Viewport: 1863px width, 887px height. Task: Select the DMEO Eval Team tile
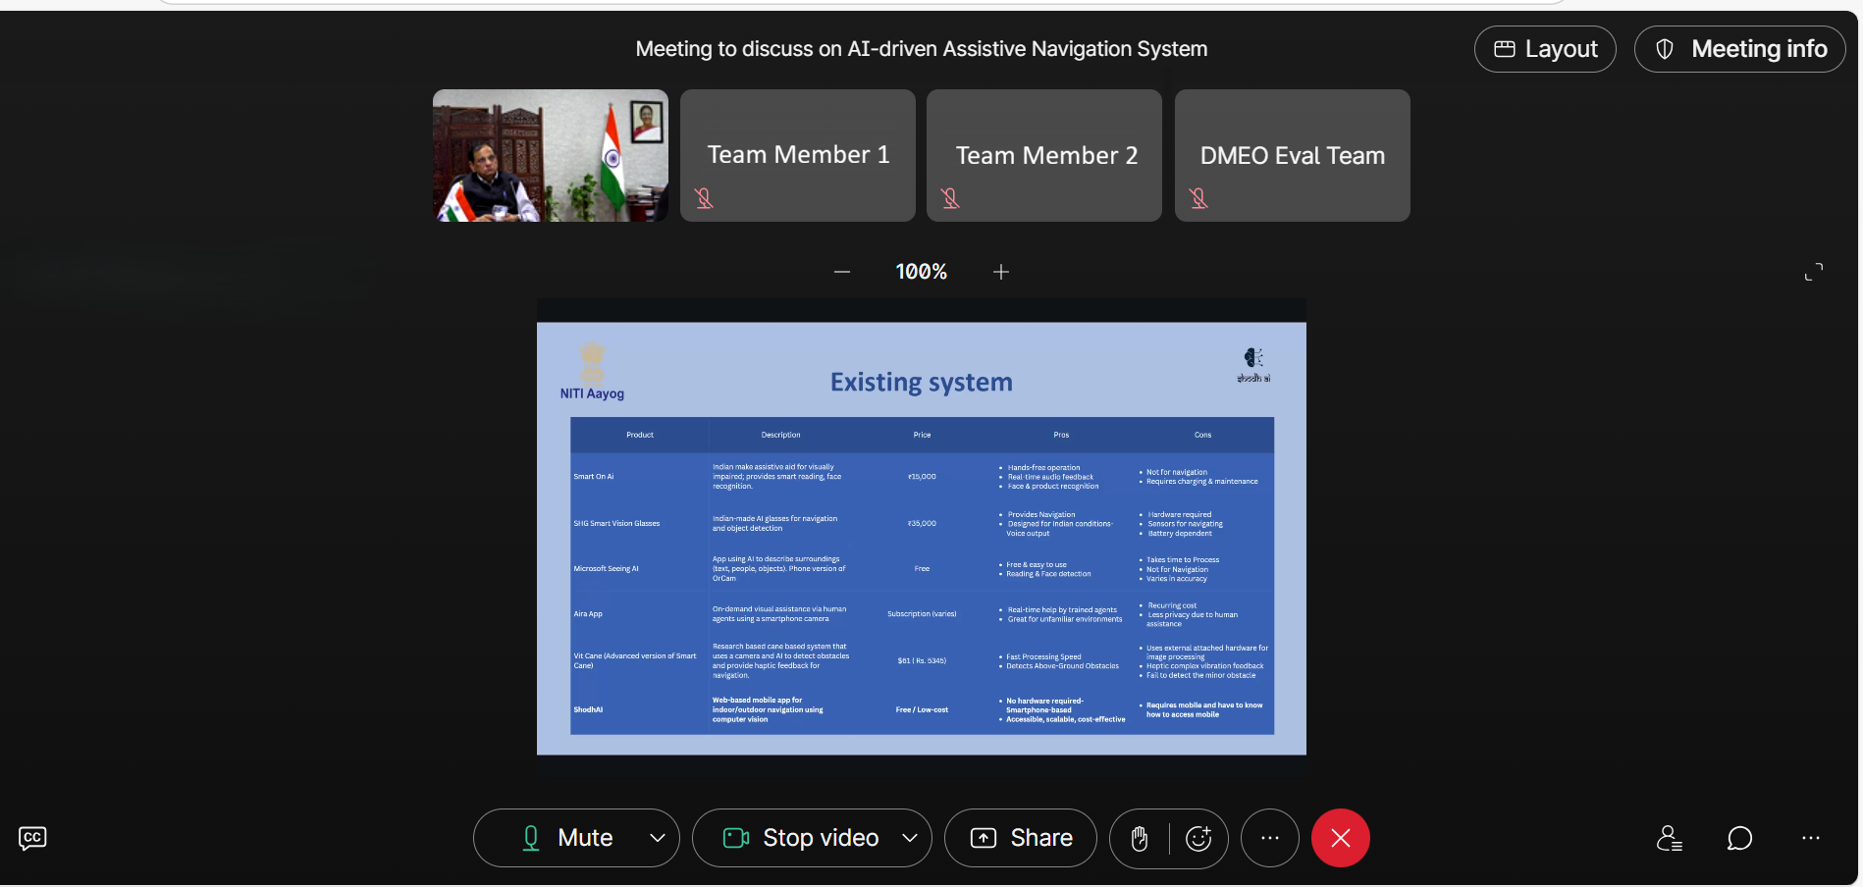point(1293,155)
